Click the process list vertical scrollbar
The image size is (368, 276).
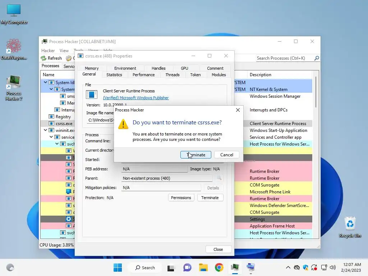coord(316,92)
